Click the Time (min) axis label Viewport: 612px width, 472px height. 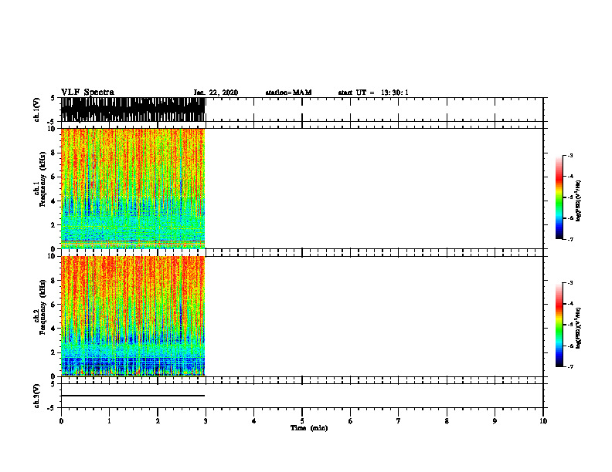(309, 428)
